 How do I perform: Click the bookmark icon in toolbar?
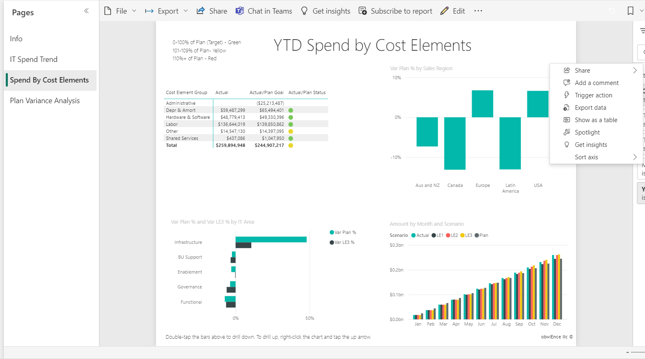pyautogui.click(x=631, y=11)
